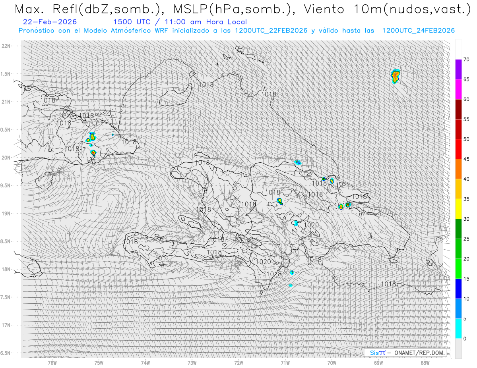The image size is (477, 368).
Task: Click the 72W longitude axis label
Action: (238, 362)
